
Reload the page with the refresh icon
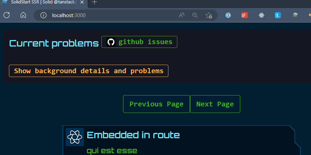pos(7,15)
